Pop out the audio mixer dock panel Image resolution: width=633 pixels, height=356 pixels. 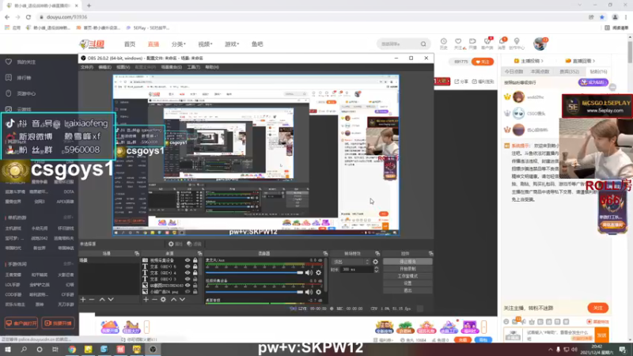pos(325,253)
